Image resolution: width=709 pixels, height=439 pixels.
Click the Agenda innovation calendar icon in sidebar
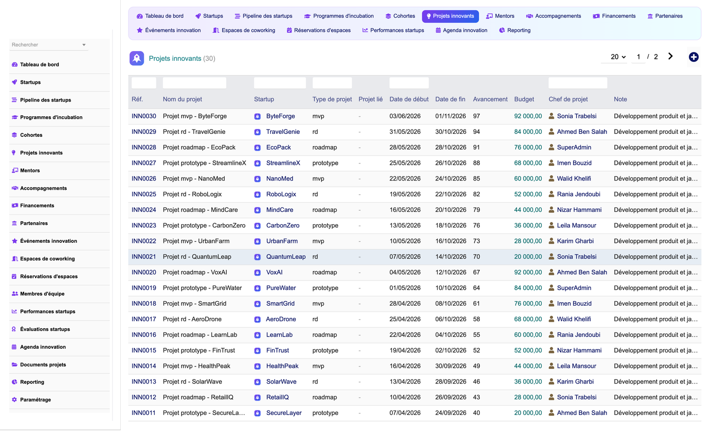point(14,347)
